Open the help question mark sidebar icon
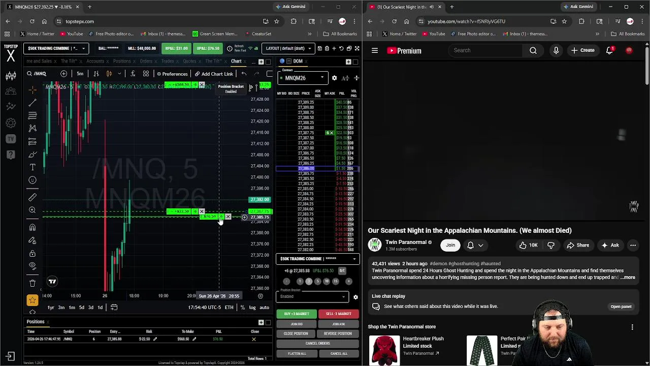 point(11,155)
